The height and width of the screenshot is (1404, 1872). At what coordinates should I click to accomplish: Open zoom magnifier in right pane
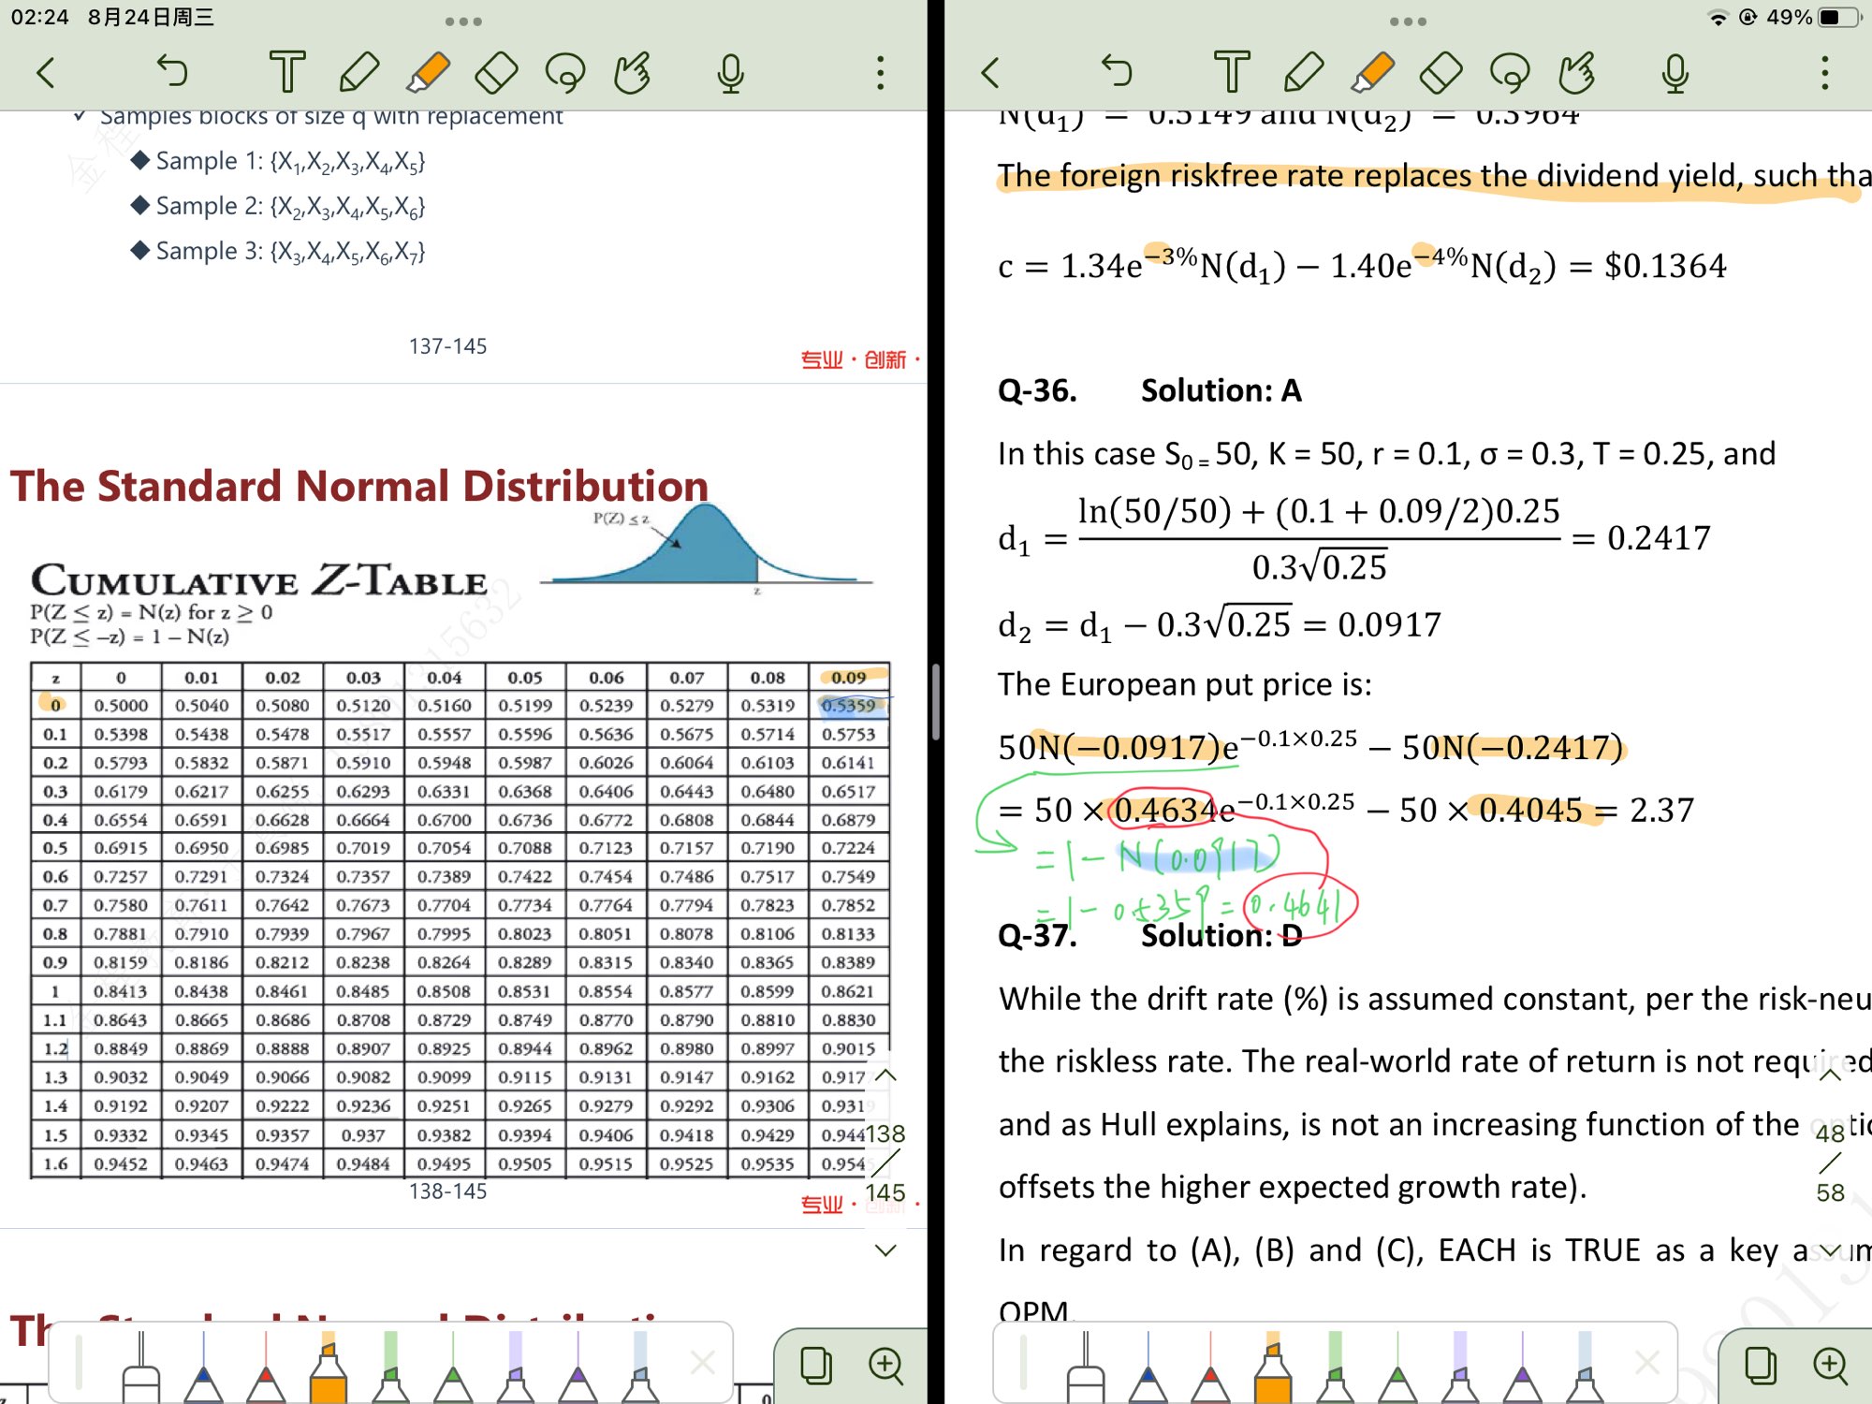pos(1830,1366)
